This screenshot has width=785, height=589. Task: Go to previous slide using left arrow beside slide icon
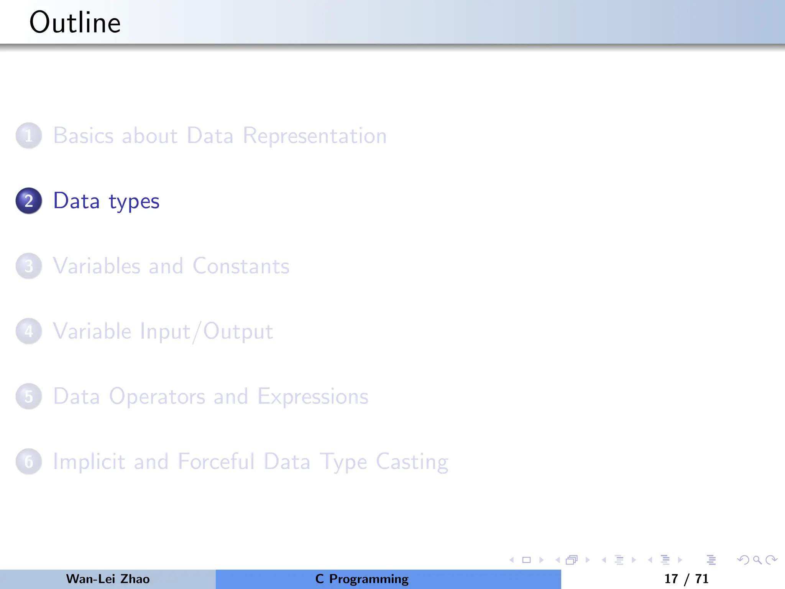(512, 560)
